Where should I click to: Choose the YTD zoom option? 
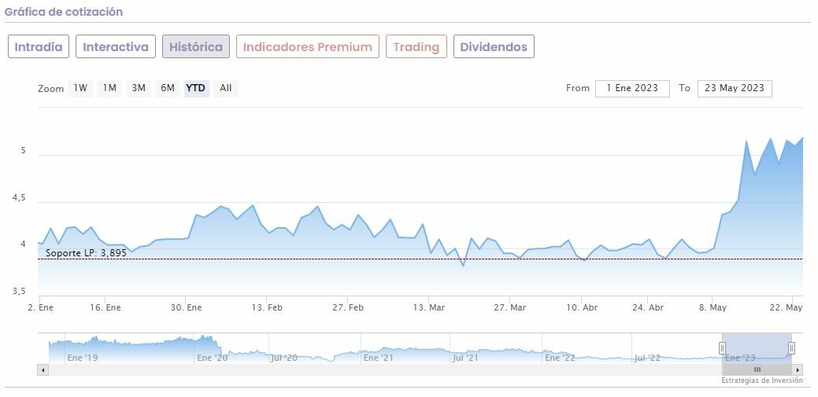(196, 88)
